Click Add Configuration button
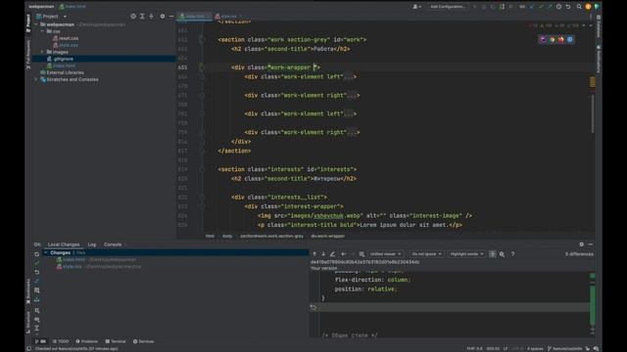This screenshot has height=352, width=627. tap(448, 7)
